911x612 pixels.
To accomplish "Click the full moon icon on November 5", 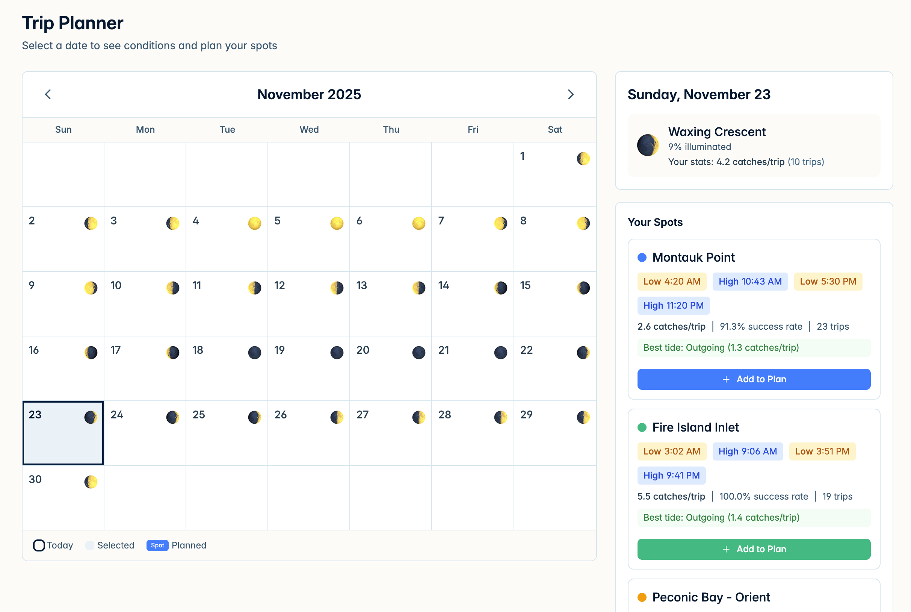I will pos(337,223).
